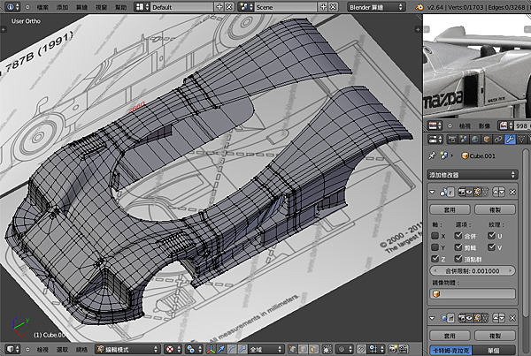Open the Object Data triangle tab
531x356 pixels.
(x=521, y=139)
